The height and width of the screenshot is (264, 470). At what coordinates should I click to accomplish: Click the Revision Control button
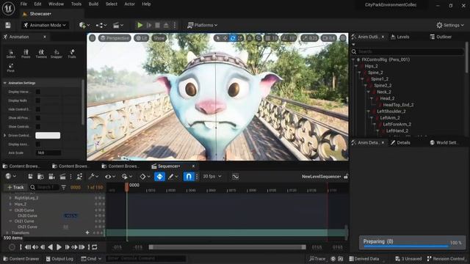(446, 259)
